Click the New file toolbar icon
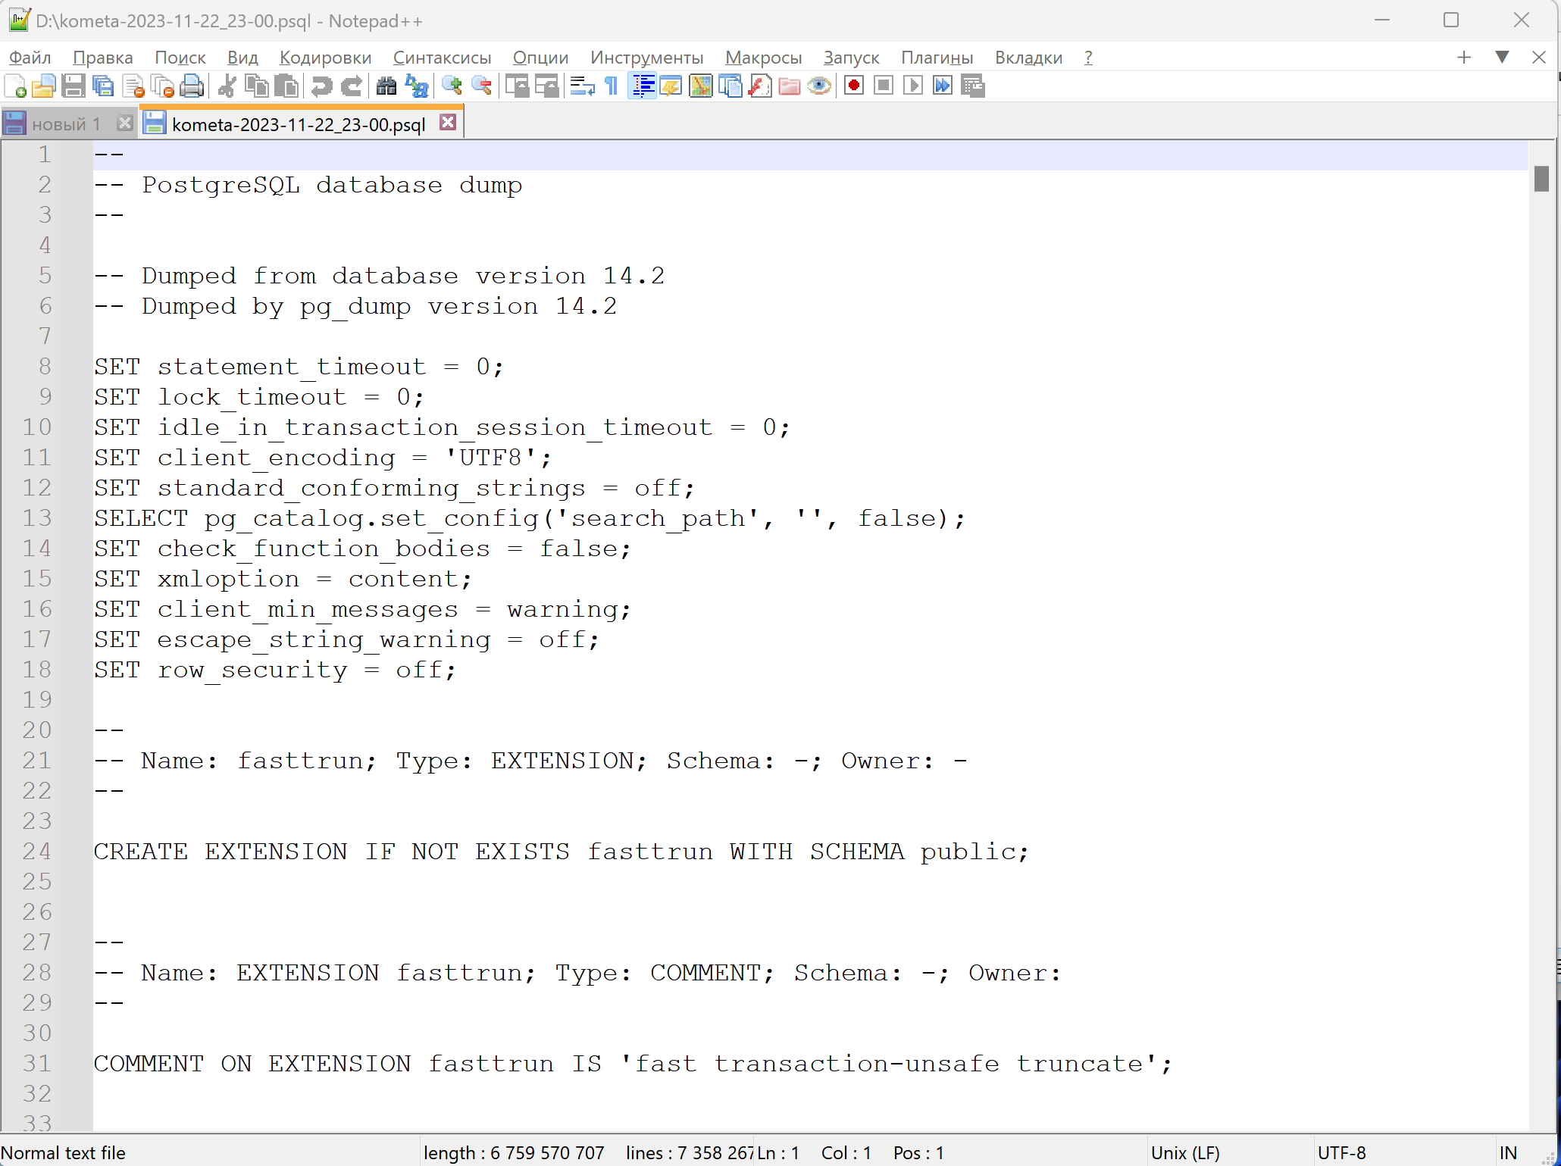Image resolution: width=1561 pixels, height=1166 pixels. [15, 86]
